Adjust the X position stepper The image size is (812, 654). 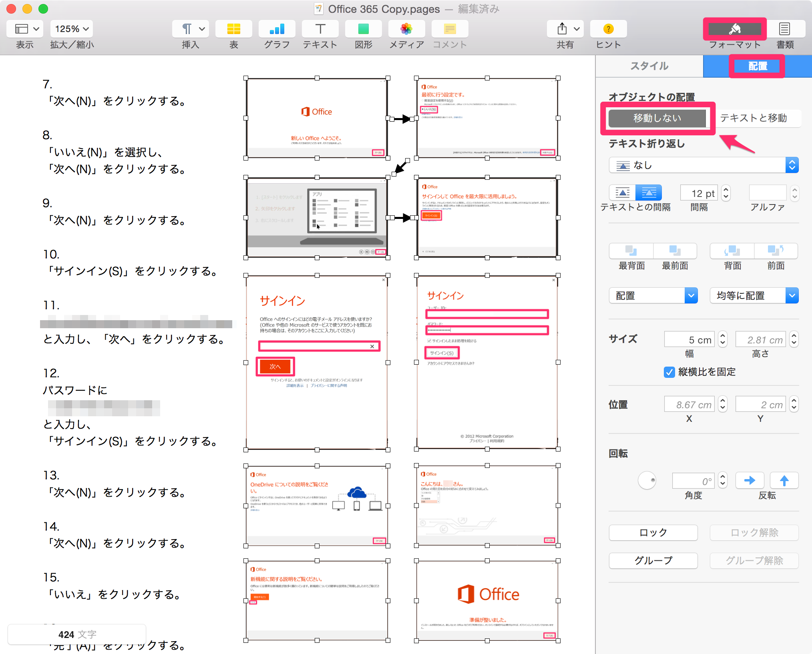(x=722, y=404)
